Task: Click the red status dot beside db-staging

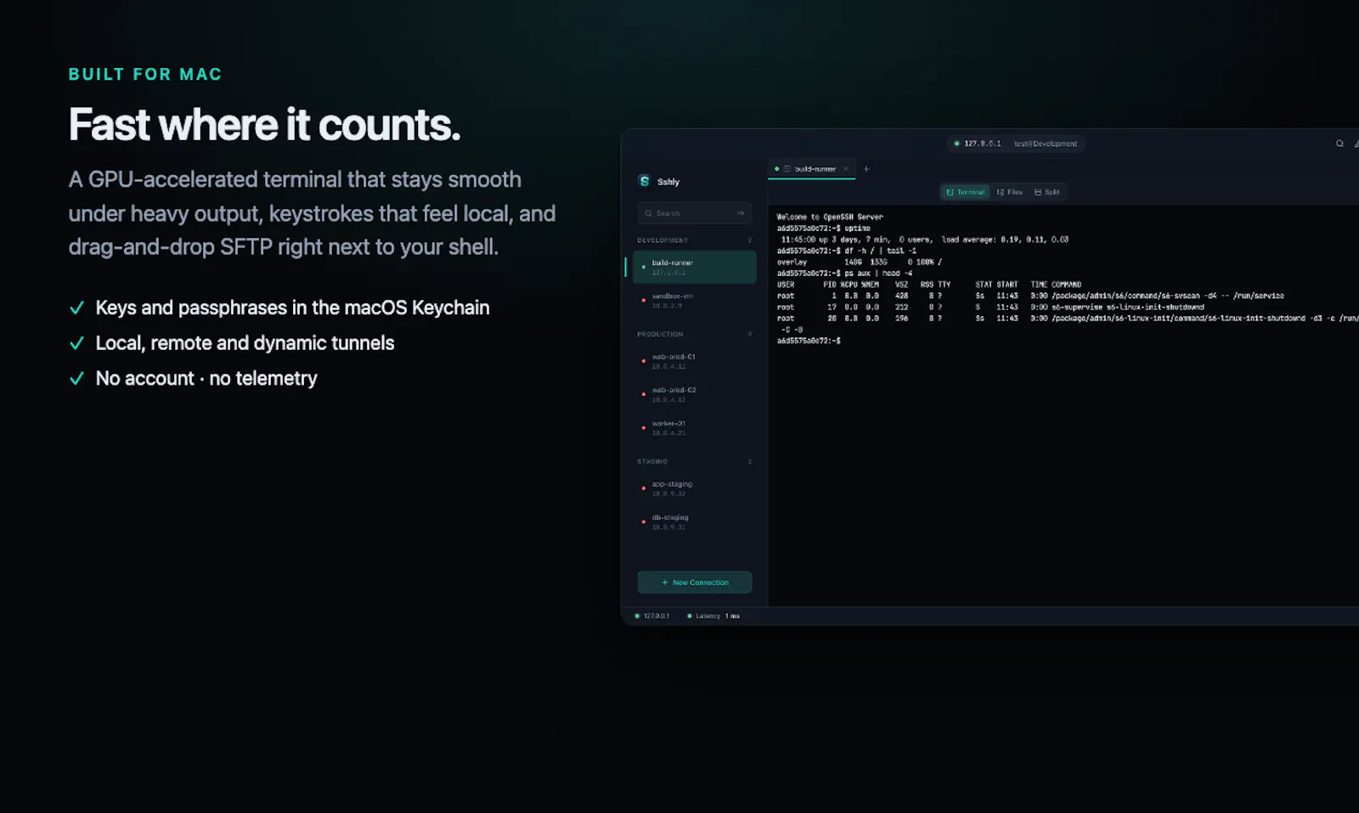Action: coord(644,522)
